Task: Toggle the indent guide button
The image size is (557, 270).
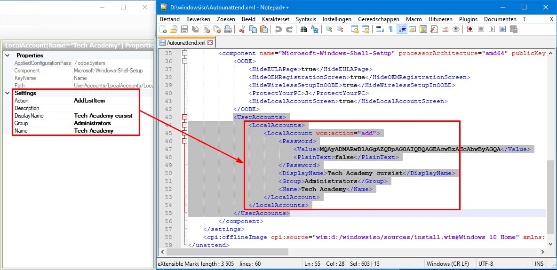Action: (402, 30)
